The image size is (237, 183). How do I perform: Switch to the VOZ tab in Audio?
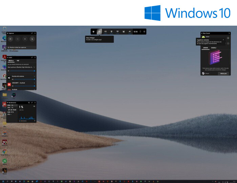coord(18,60)
